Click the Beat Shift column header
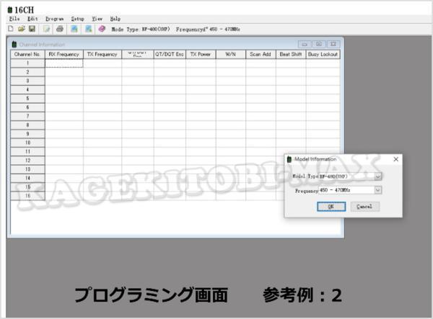The height and width of the screenshot is (319, 433). pyautogui.click(x=291, y=54)
